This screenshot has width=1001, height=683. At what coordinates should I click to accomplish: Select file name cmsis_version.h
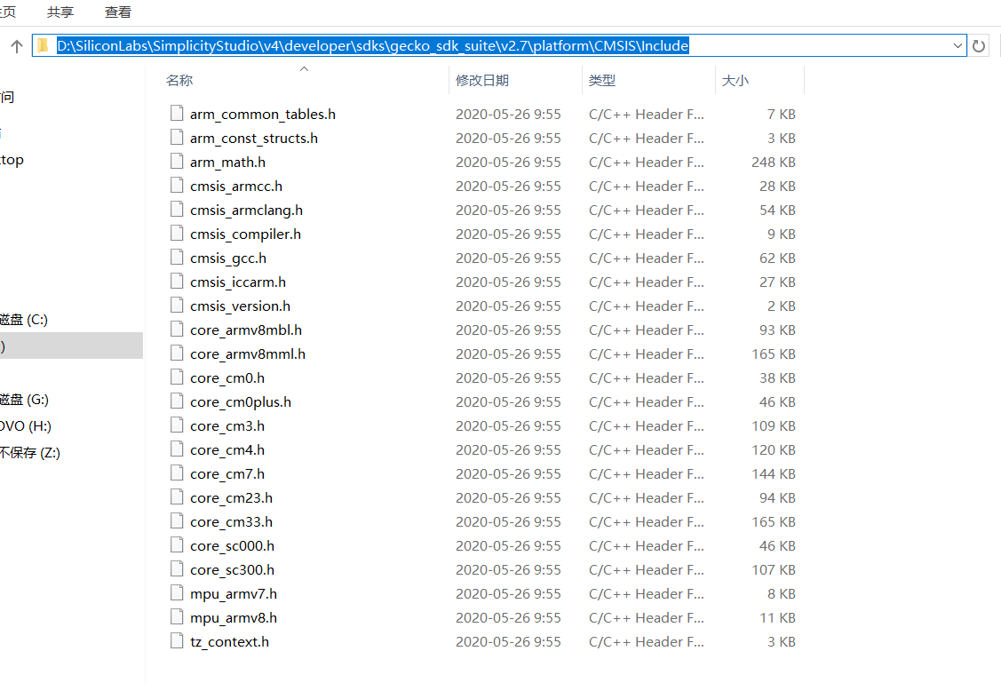click(x=240, y=306)
